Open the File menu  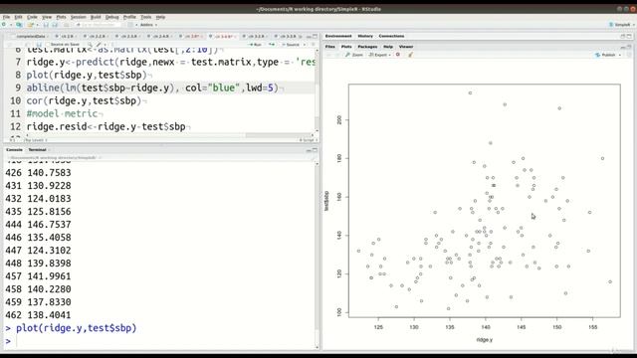(x=6, y=17)
